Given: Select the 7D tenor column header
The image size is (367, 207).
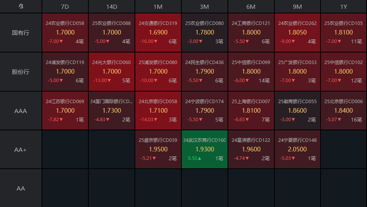Looking at the screenshot, I should tap(65, 7).
